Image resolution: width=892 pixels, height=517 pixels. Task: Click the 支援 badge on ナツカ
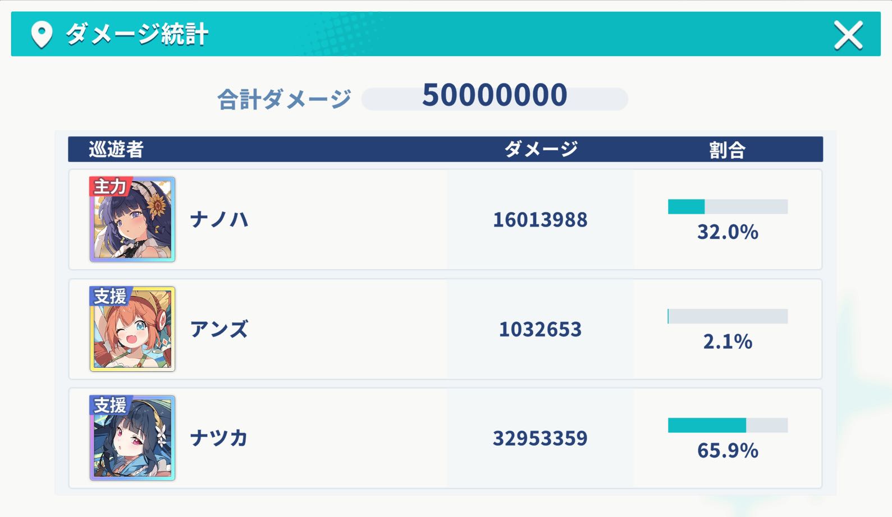click(109, 404)
